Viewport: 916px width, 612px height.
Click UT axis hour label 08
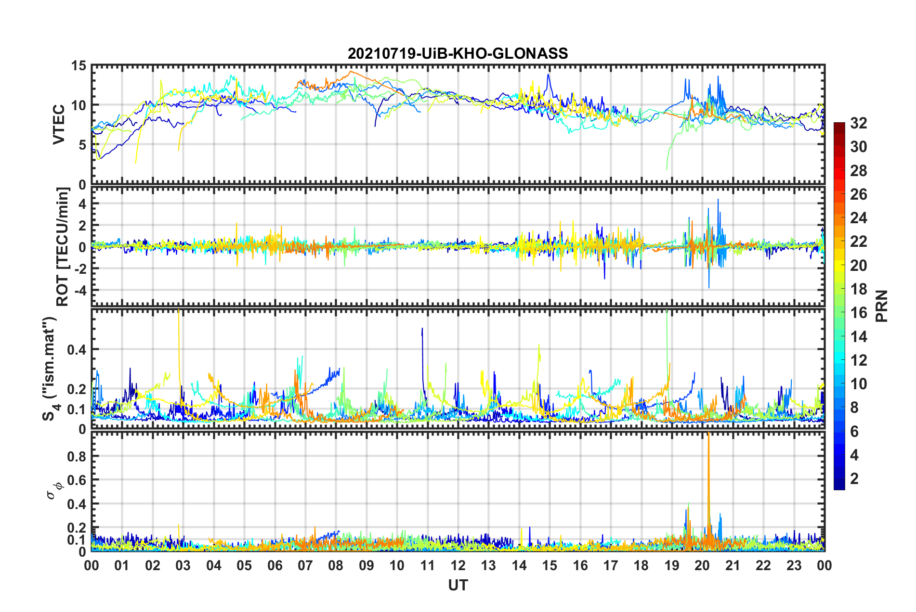[336, 566]
